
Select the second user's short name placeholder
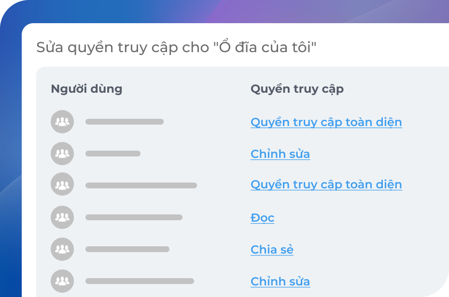point(113,154)
